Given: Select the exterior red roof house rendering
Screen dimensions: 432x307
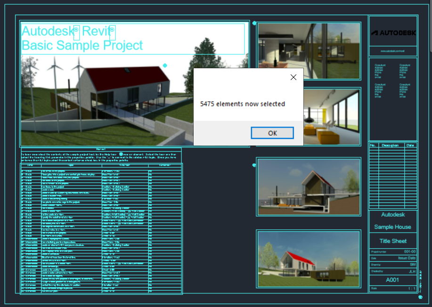Looking at the screenshot, I should click(309, 259).
